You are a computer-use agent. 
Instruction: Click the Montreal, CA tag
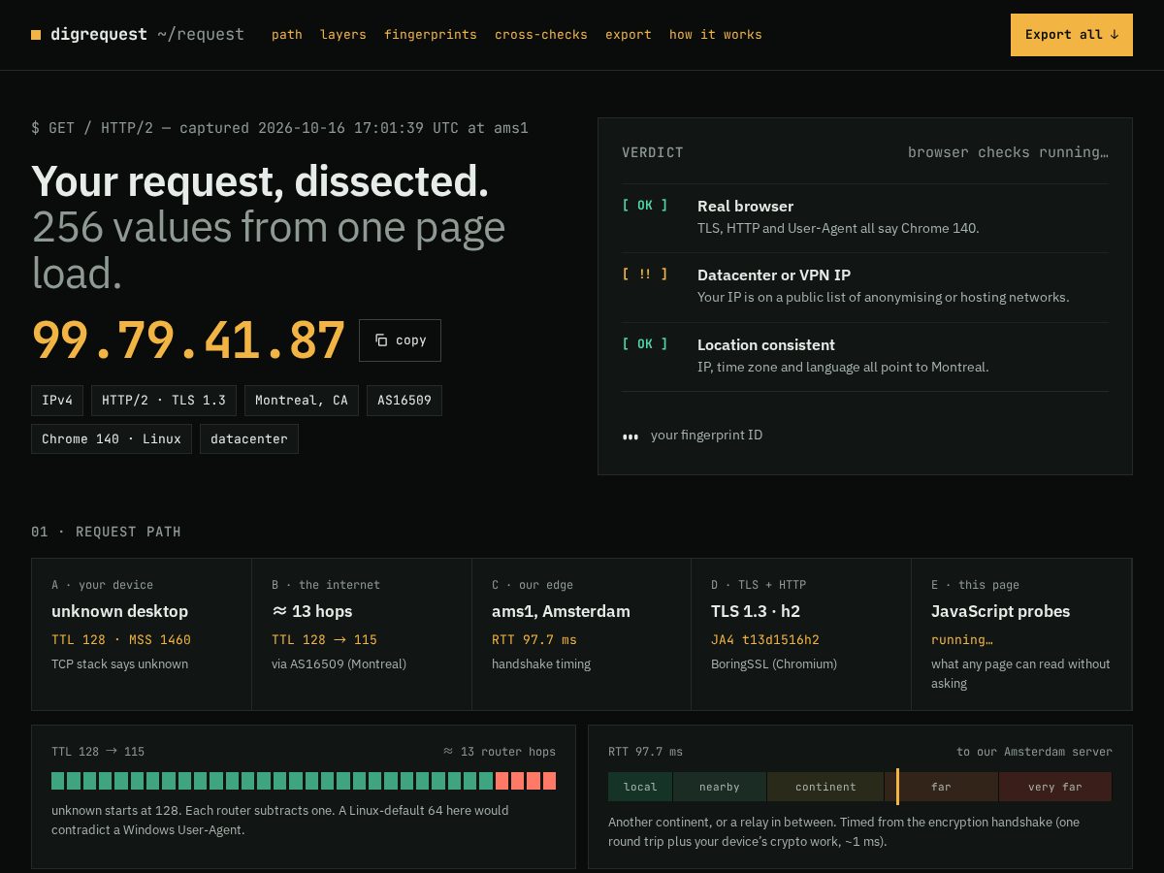coord(302,401)
